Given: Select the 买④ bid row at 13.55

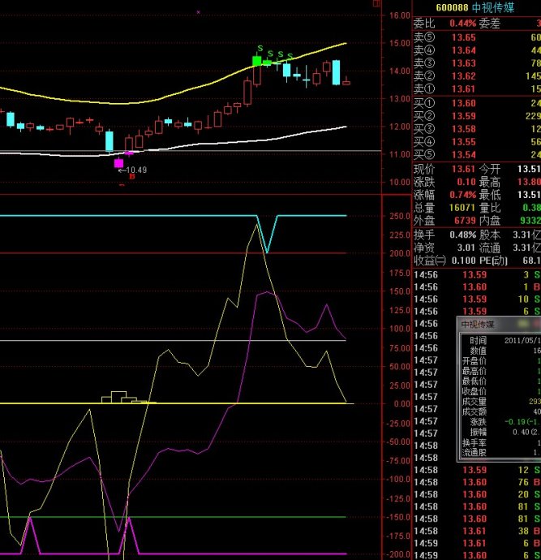Looking at the screenshot, I should pos(477,142).
